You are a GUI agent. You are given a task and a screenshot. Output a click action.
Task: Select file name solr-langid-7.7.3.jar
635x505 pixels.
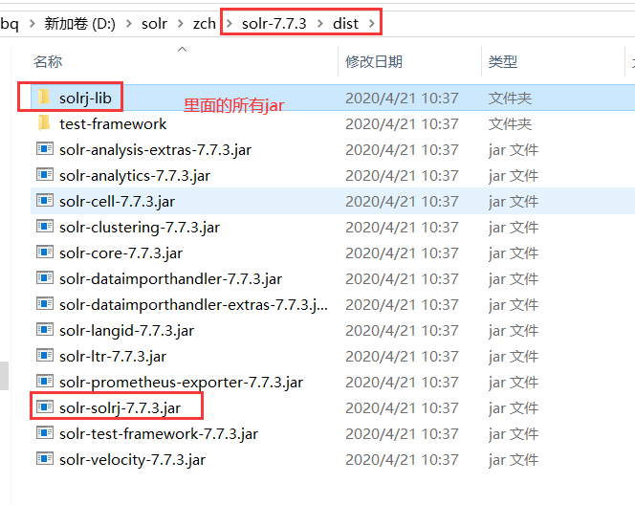126,331
